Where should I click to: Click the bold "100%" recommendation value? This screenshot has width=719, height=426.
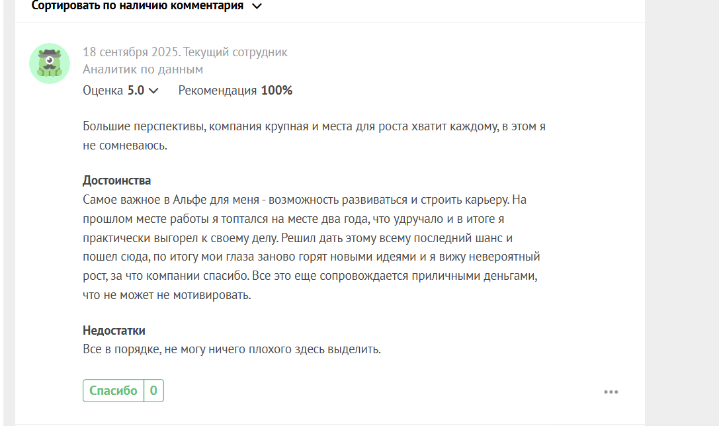(276, 91)
